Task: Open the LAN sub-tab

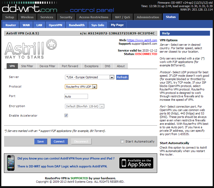Action: (39, 25)
